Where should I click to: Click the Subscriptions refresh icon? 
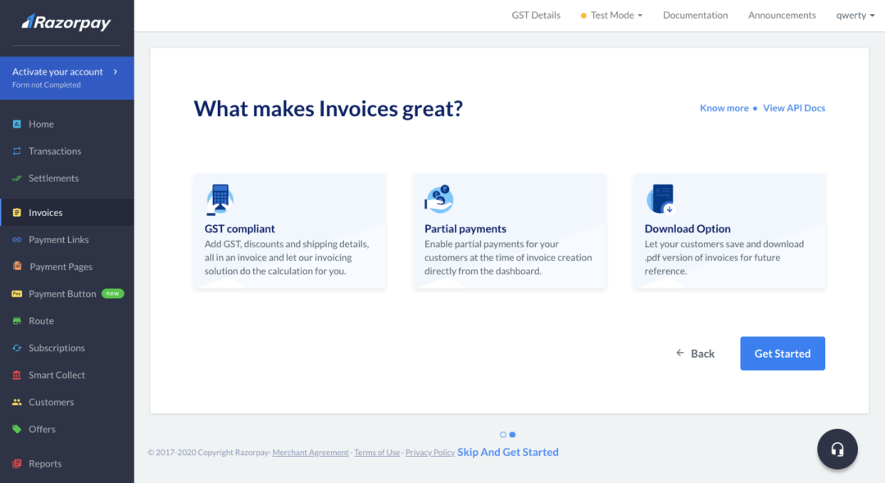(x=16, y=348)
